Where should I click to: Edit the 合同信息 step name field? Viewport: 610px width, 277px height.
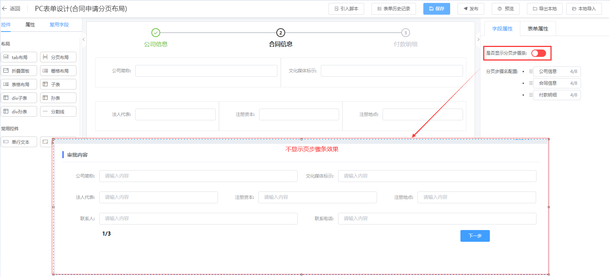click(557, 83)
